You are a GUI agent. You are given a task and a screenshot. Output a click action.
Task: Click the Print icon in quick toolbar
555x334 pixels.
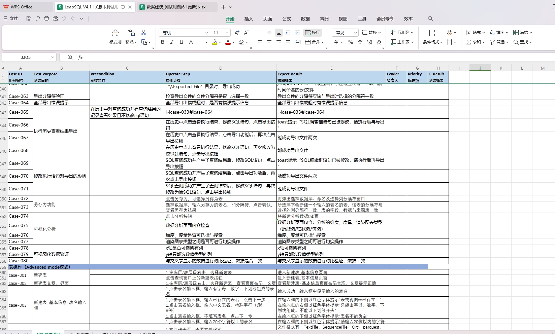(46, 18)
